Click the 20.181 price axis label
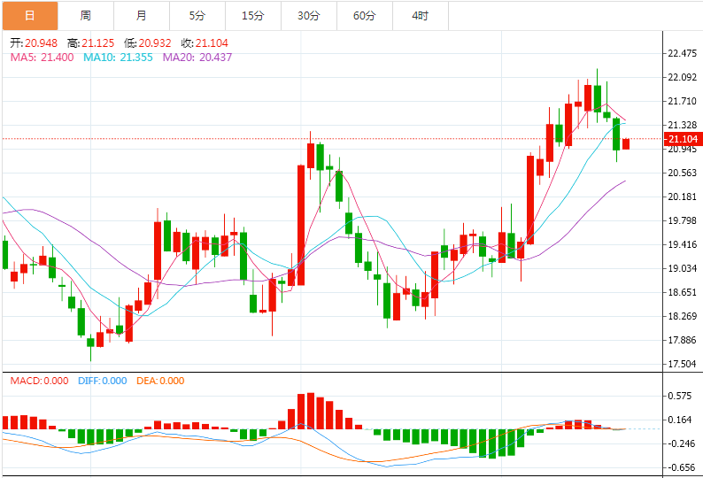Image resolution: width=703 pixels, height=478 pixels. click(x=683, y=197)
